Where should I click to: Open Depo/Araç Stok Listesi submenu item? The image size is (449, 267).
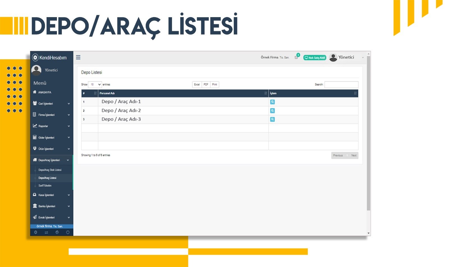point(50,170)
